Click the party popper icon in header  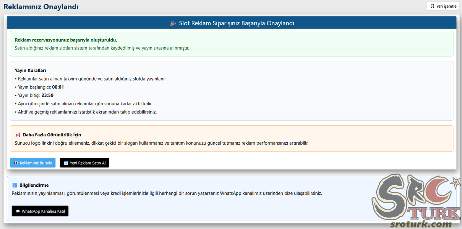point(173,23)
